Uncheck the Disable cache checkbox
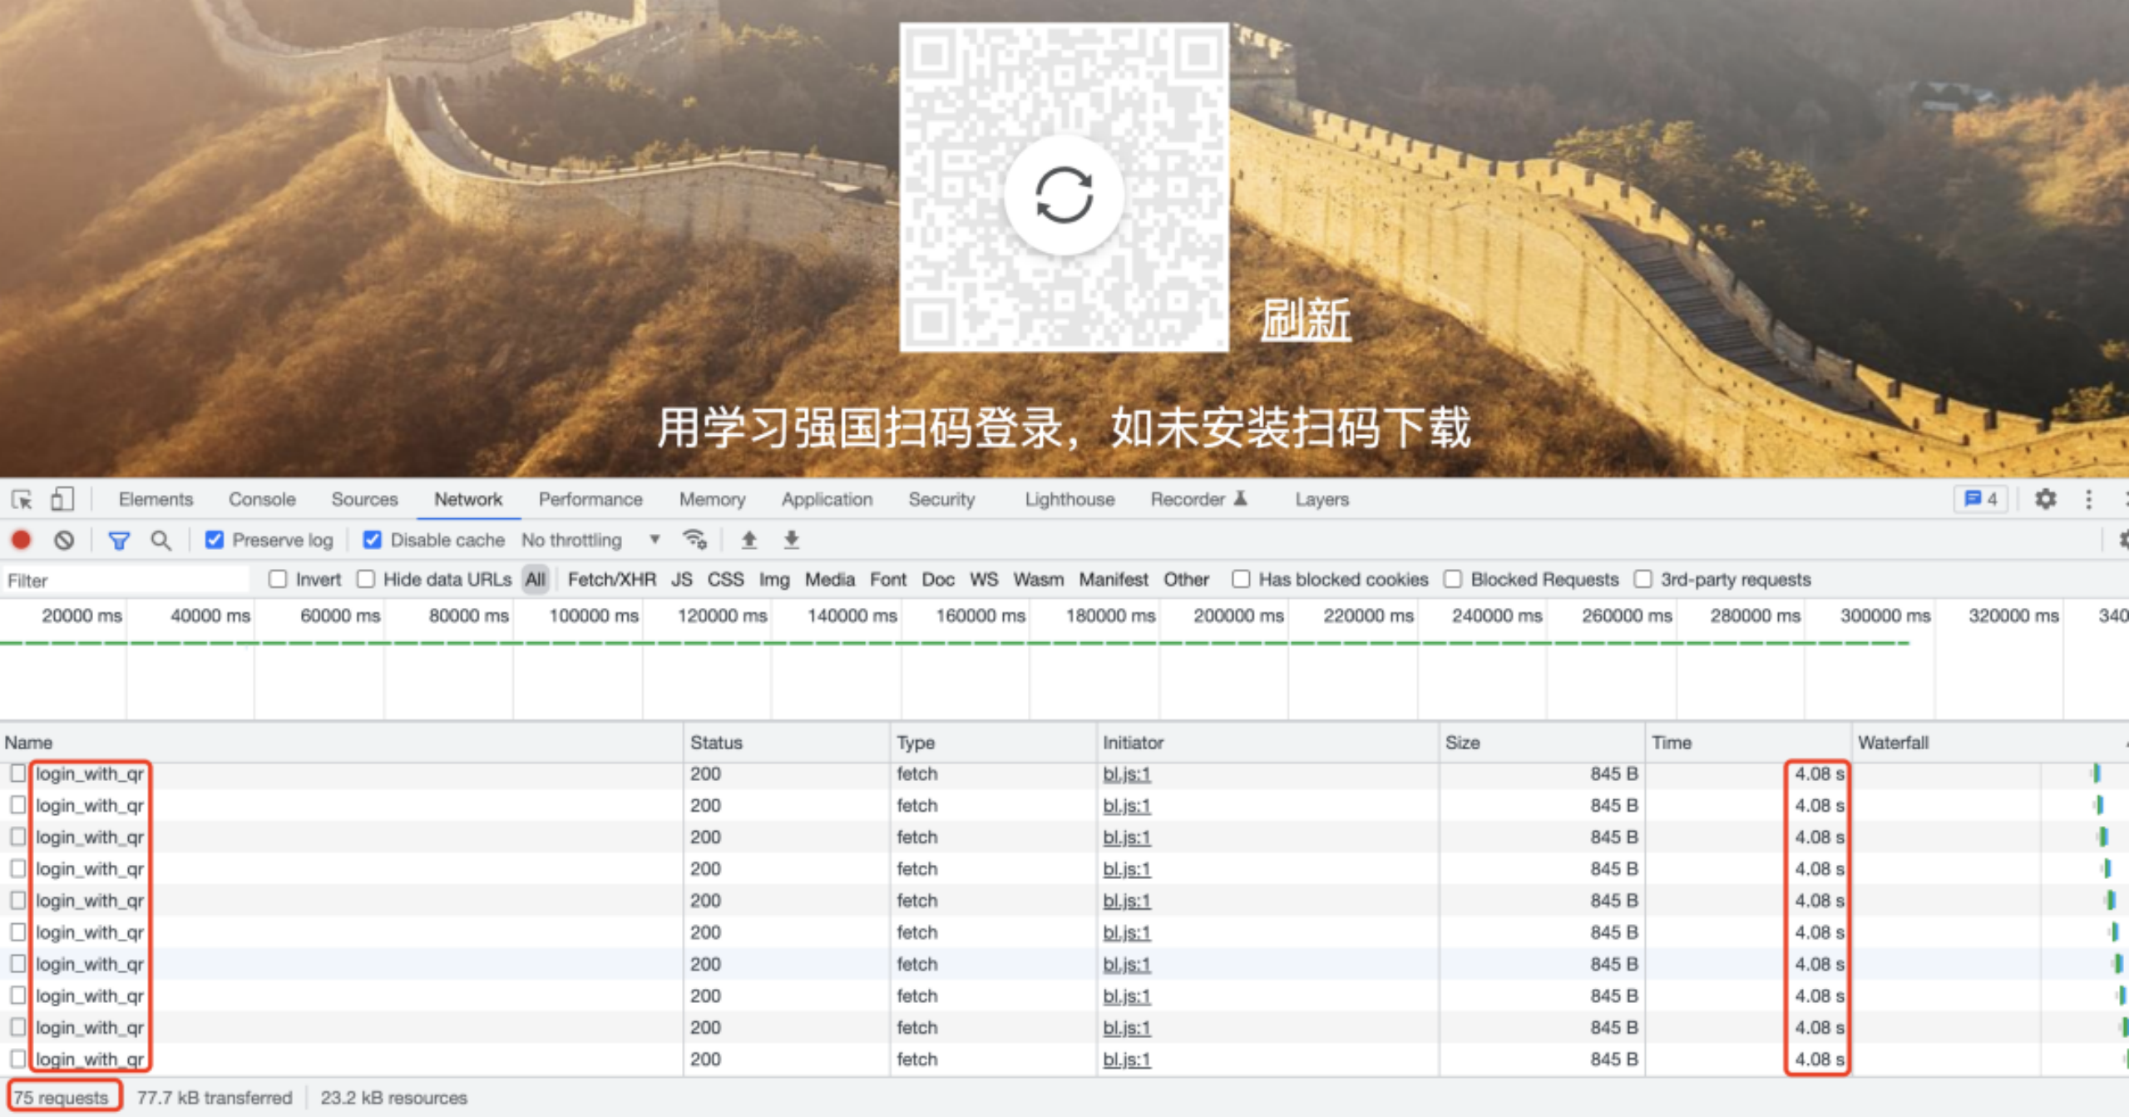The image size is (2129, 1117). [373, 541]
